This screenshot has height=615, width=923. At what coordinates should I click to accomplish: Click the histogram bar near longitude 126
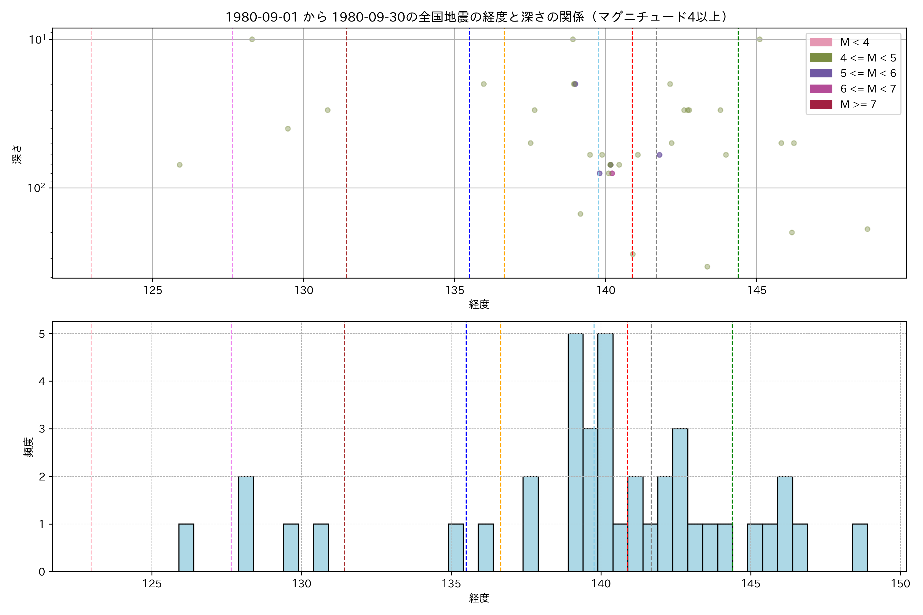[186, 548]
